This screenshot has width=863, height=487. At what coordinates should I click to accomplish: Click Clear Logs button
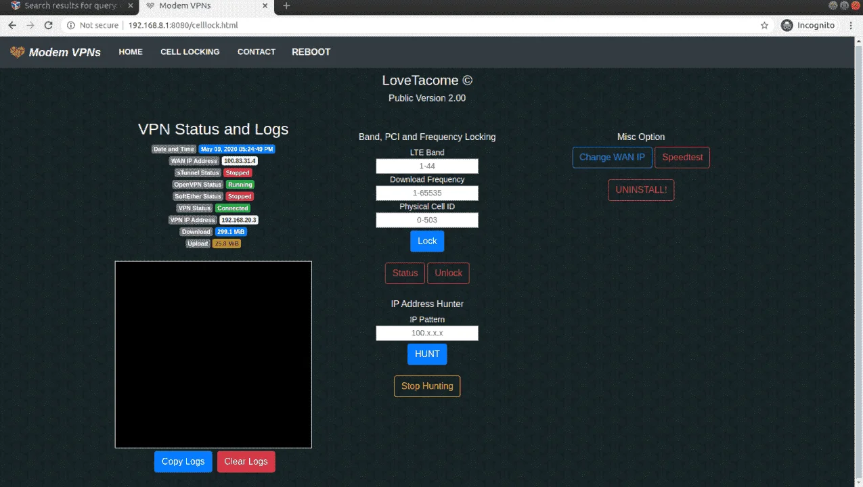tap(246, 462)
